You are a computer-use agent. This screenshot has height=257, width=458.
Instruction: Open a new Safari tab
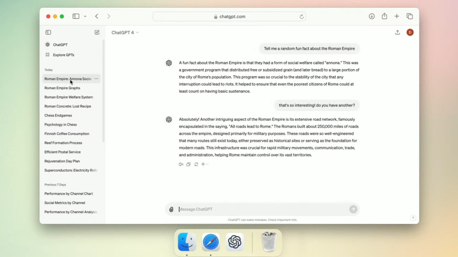tap(397, 17)
